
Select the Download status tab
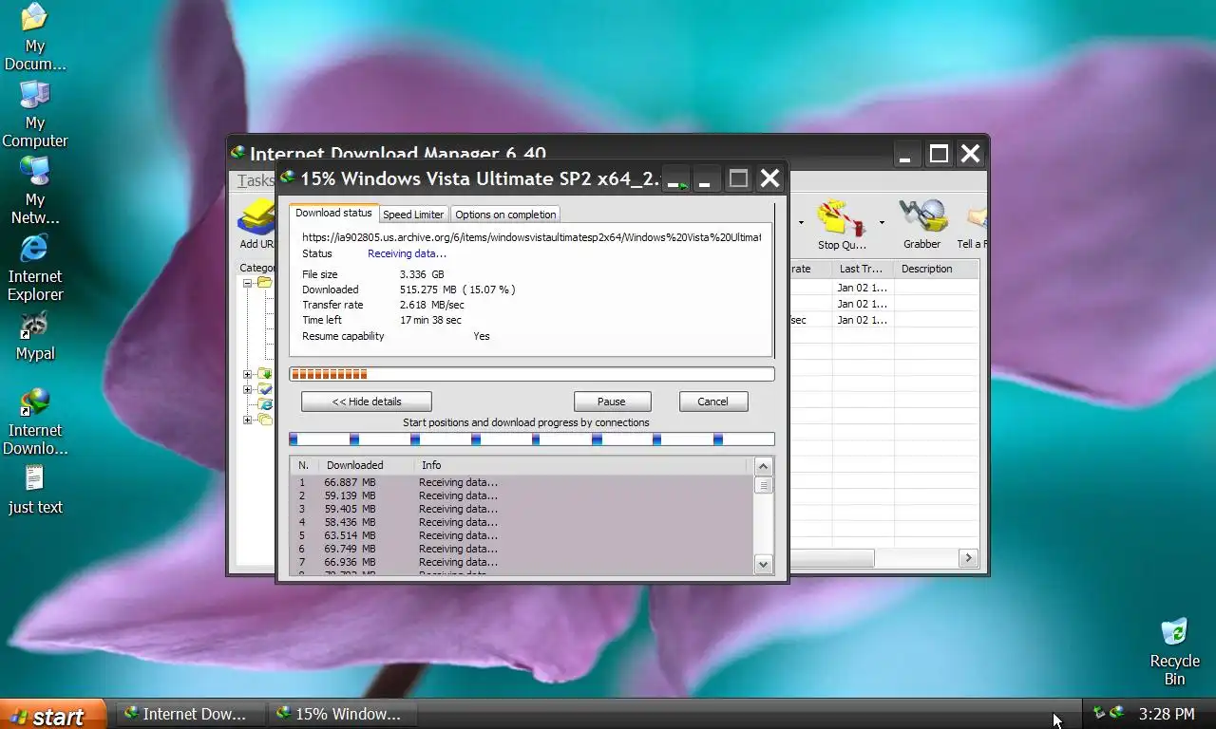click(x=333, y=213)
